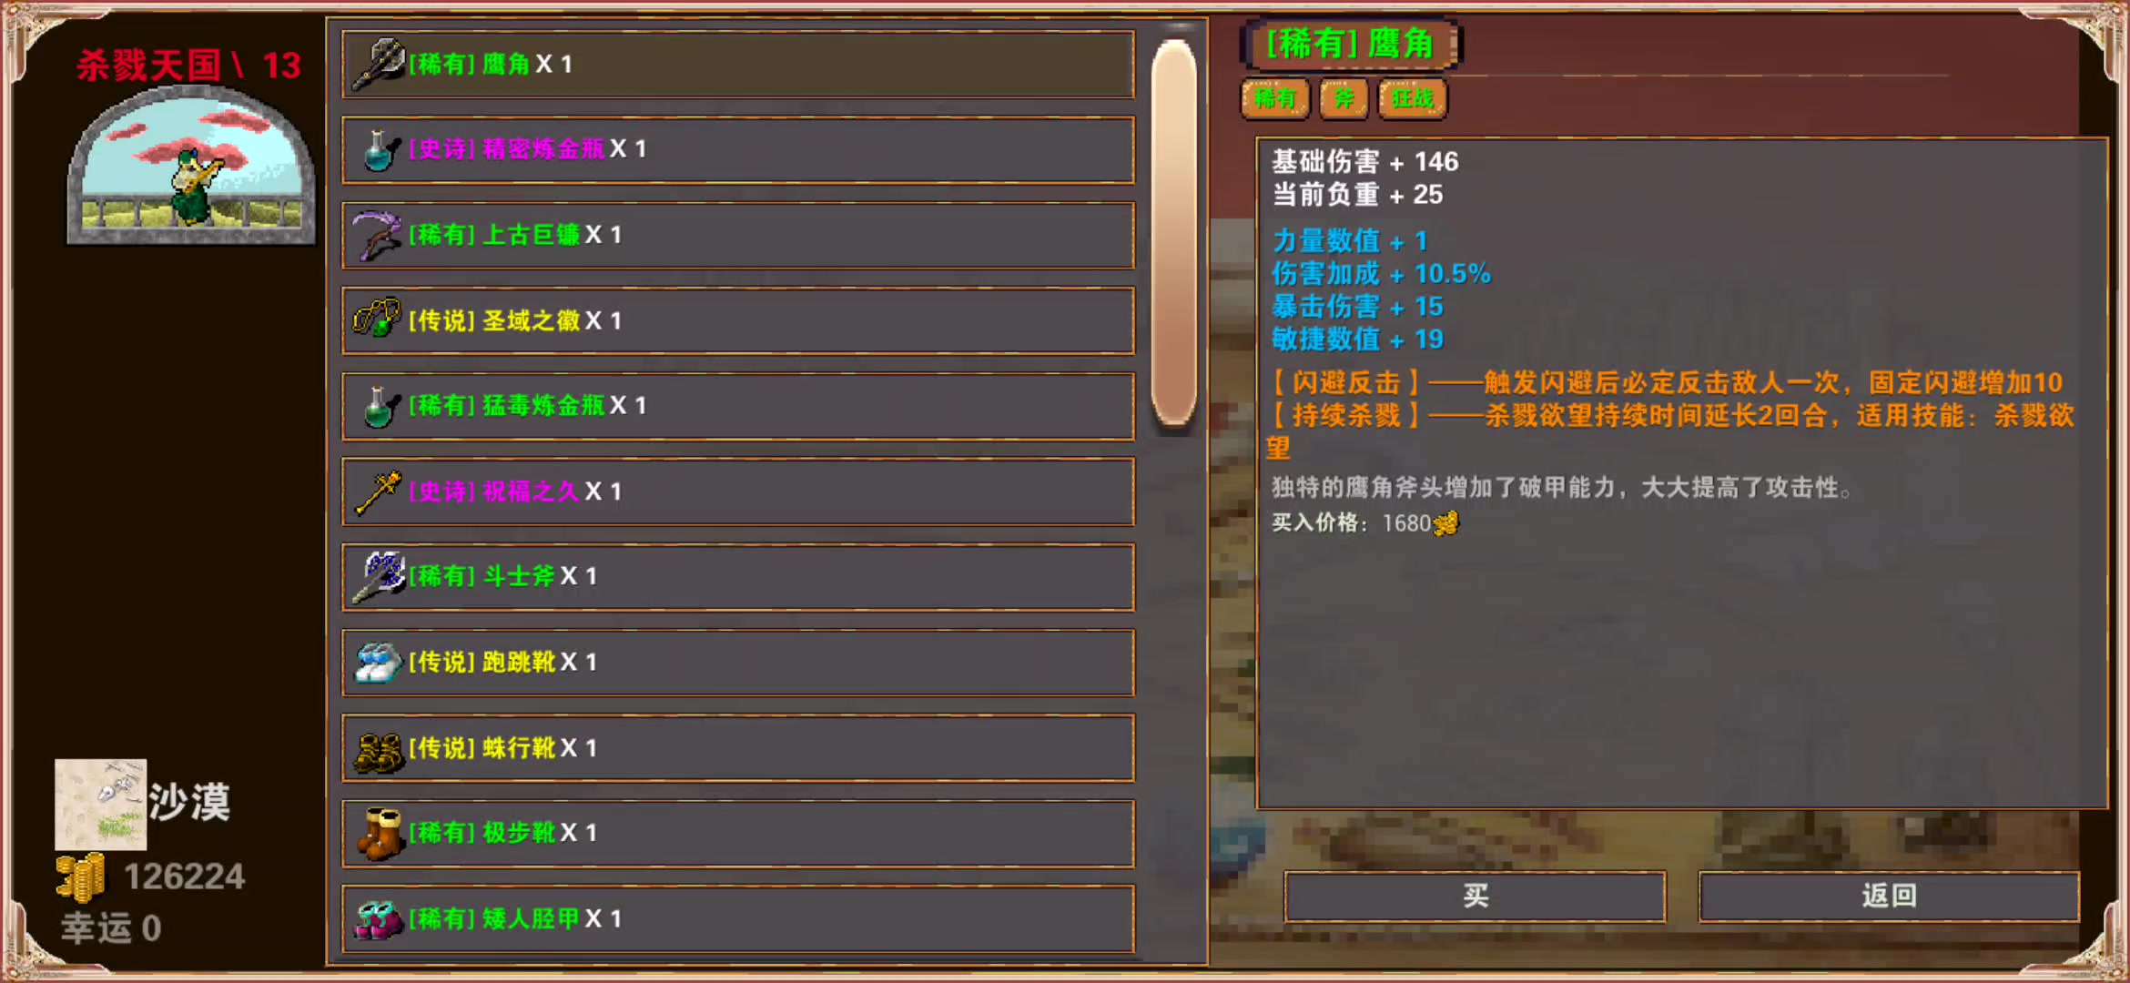Click the 狂战 class tag
The width and height of the screenshot is (2130, 983).
(x=1412, y=98)
